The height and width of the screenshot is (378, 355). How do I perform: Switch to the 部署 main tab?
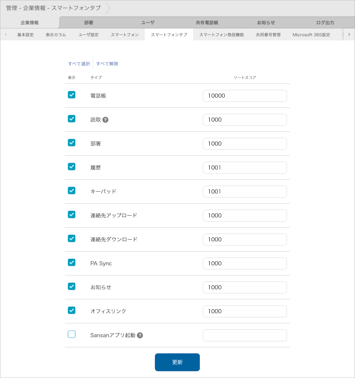(x=88, y=23)
